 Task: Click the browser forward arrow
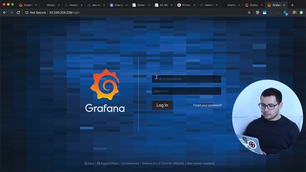(11, 12)
